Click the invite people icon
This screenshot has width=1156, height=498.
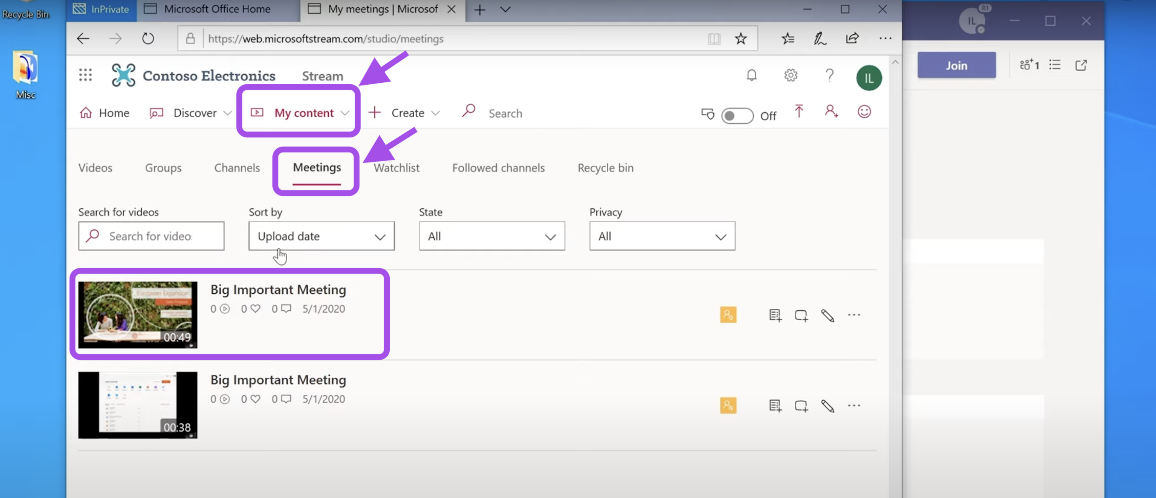tap(831, 111)
